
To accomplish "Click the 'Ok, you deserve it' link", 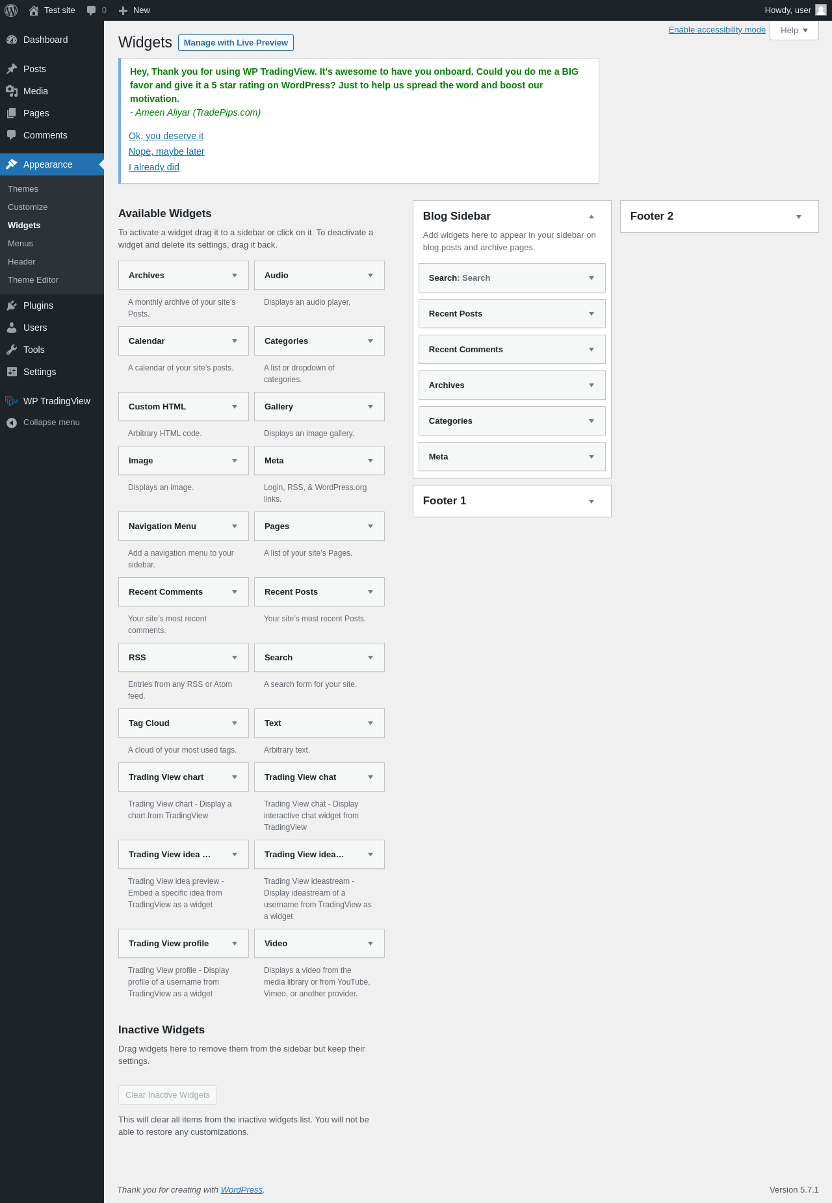I will coord(166,136).
